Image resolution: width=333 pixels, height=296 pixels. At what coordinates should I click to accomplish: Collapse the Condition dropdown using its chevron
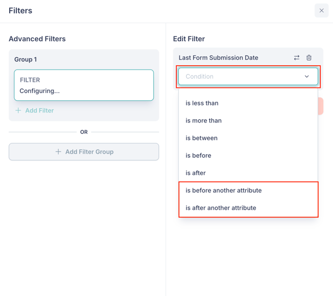click(307, 77)
